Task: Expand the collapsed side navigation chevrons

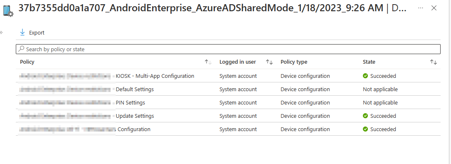Action: point(1,32)
